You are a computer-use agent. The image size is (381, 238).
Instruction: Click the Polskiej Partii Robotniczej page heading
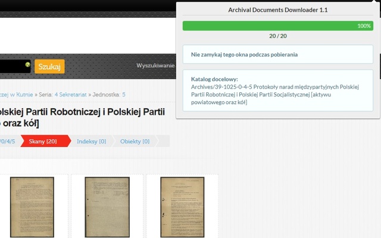coord(82,118)
